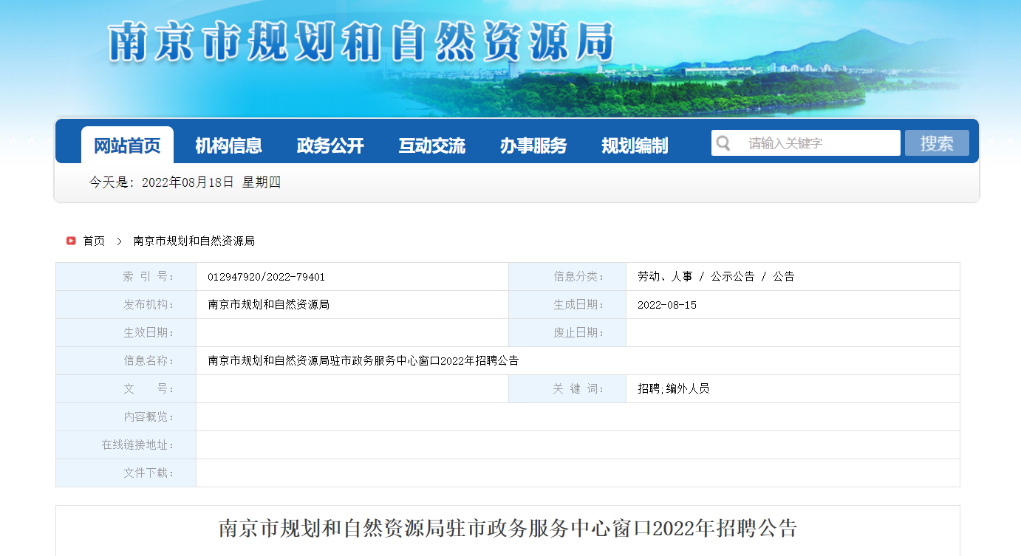Click the 内容概览 label

point(149,417)
